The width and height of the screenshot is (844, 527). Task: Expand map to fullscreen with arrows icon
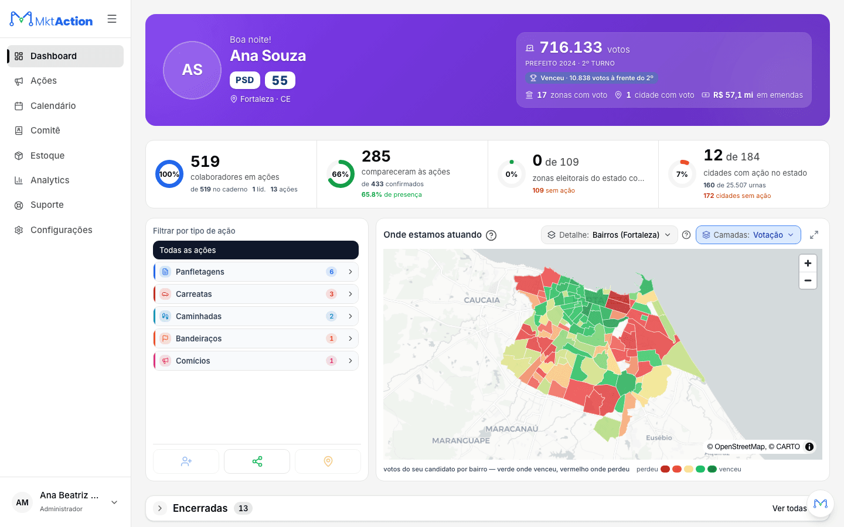pyautogui.click(x=814, y=235)
